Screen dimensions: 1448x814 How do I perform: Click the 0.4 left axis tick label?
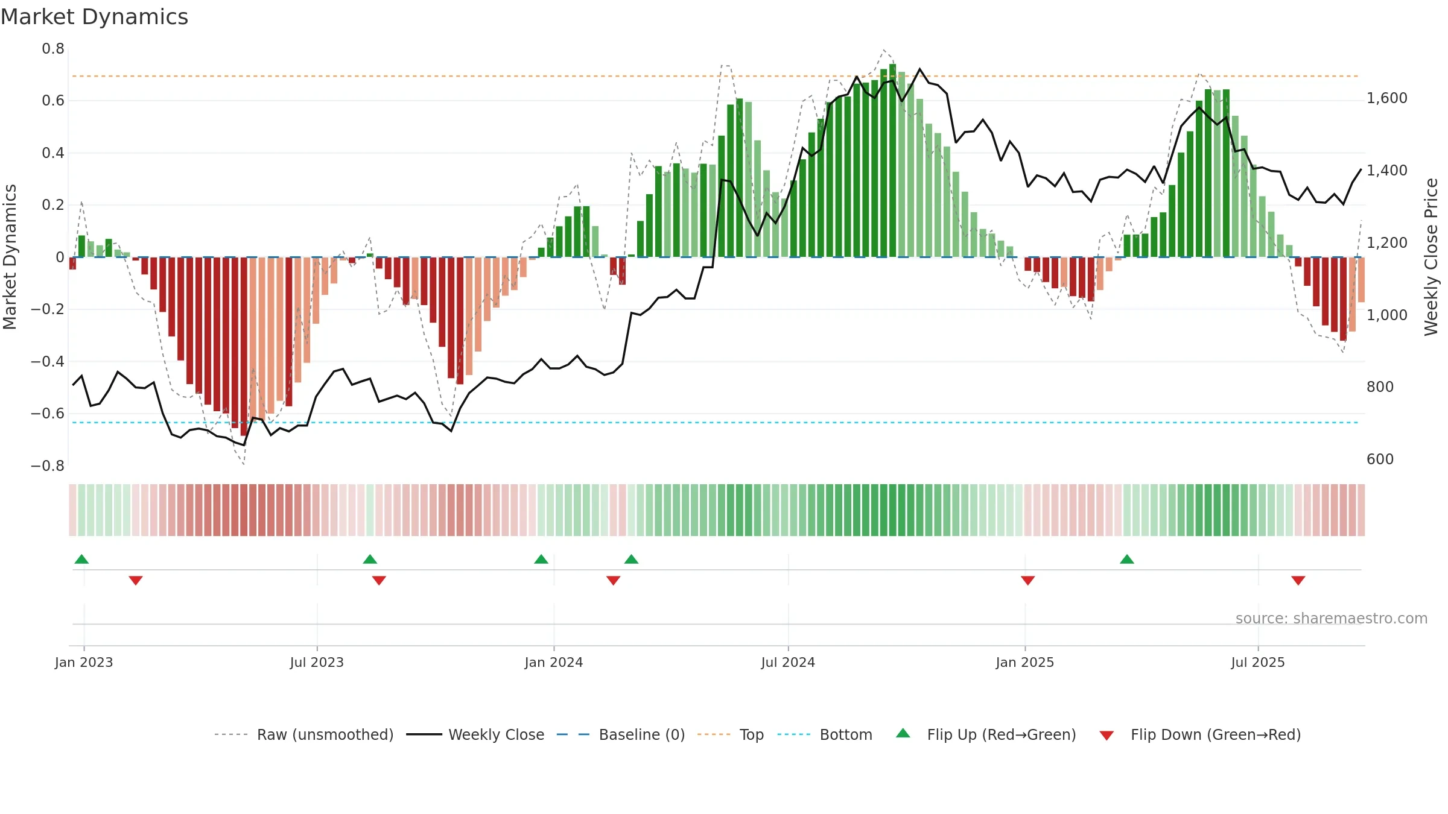coord(53,153)
